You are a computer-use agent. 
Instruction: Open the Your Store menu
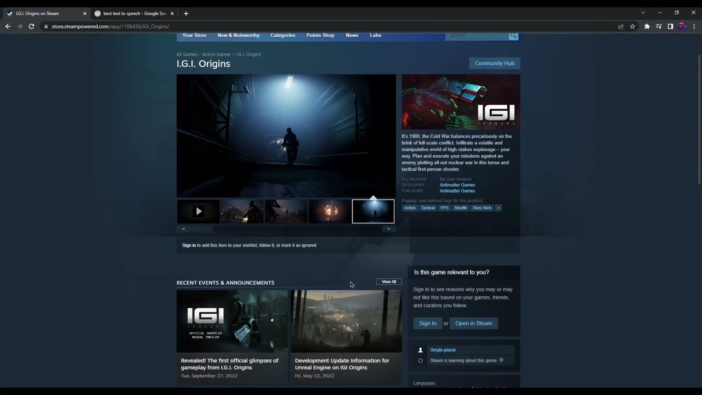tap(194, 35)
